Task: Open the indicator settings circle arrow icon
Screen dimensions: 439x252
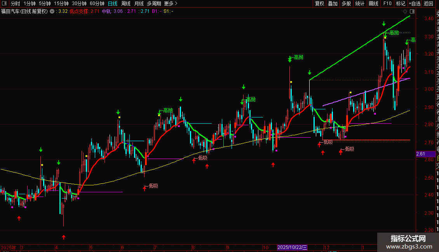Action: pos(52,11)
